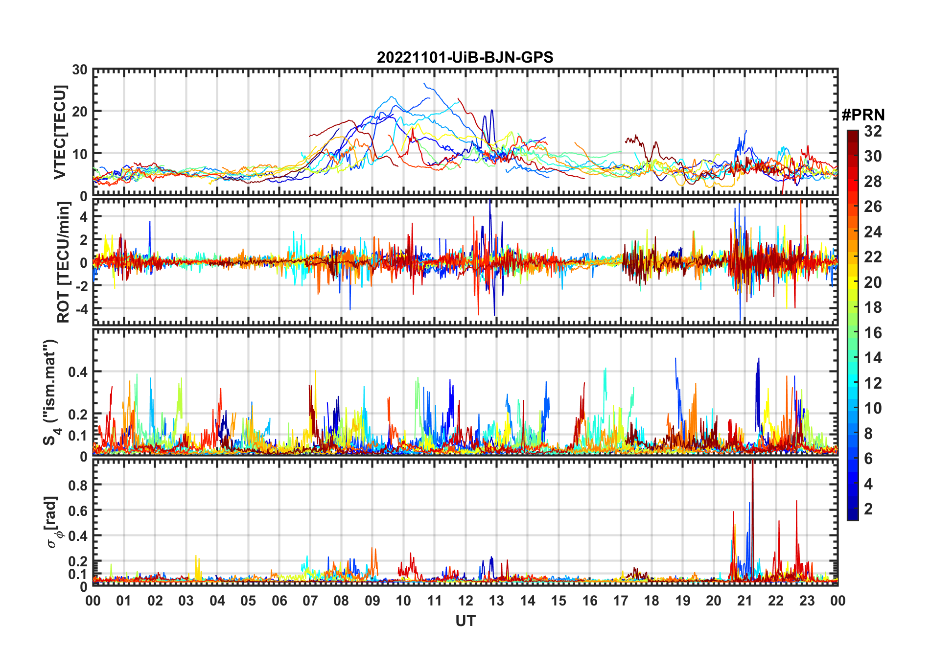Click colorbar tick label 2
This screenshot has width=931, height=651.
click(x=868, y=509)
